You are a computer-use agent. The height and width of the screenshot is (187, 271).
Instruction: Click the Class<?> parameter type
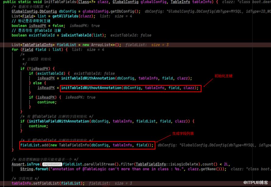pyautogui.click(x=86, y=2)
